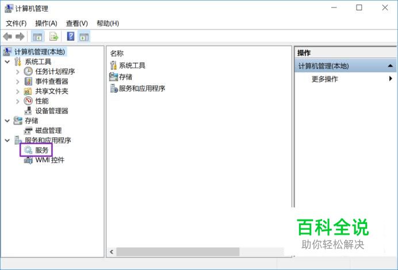Select 设备管理器 label in tree
Screen dimensions: 398x270
(52, 111)
